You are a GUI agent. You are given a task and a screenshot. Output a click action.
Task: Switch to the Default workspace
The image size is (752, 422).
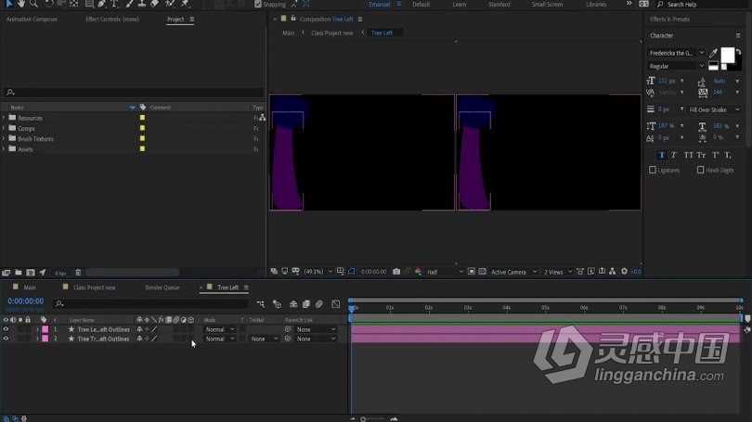(421, 5)
